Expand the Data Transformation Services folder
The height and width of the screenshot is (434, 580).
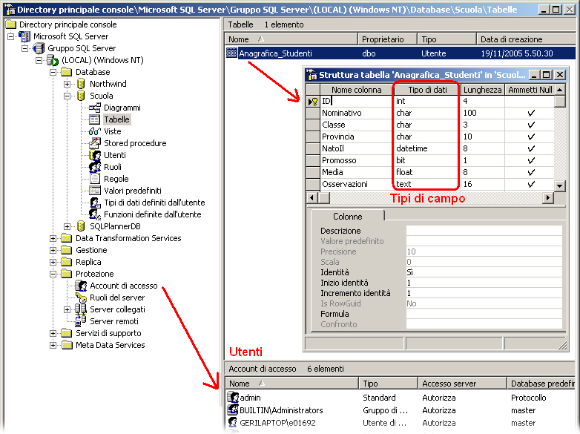(53, 238)
